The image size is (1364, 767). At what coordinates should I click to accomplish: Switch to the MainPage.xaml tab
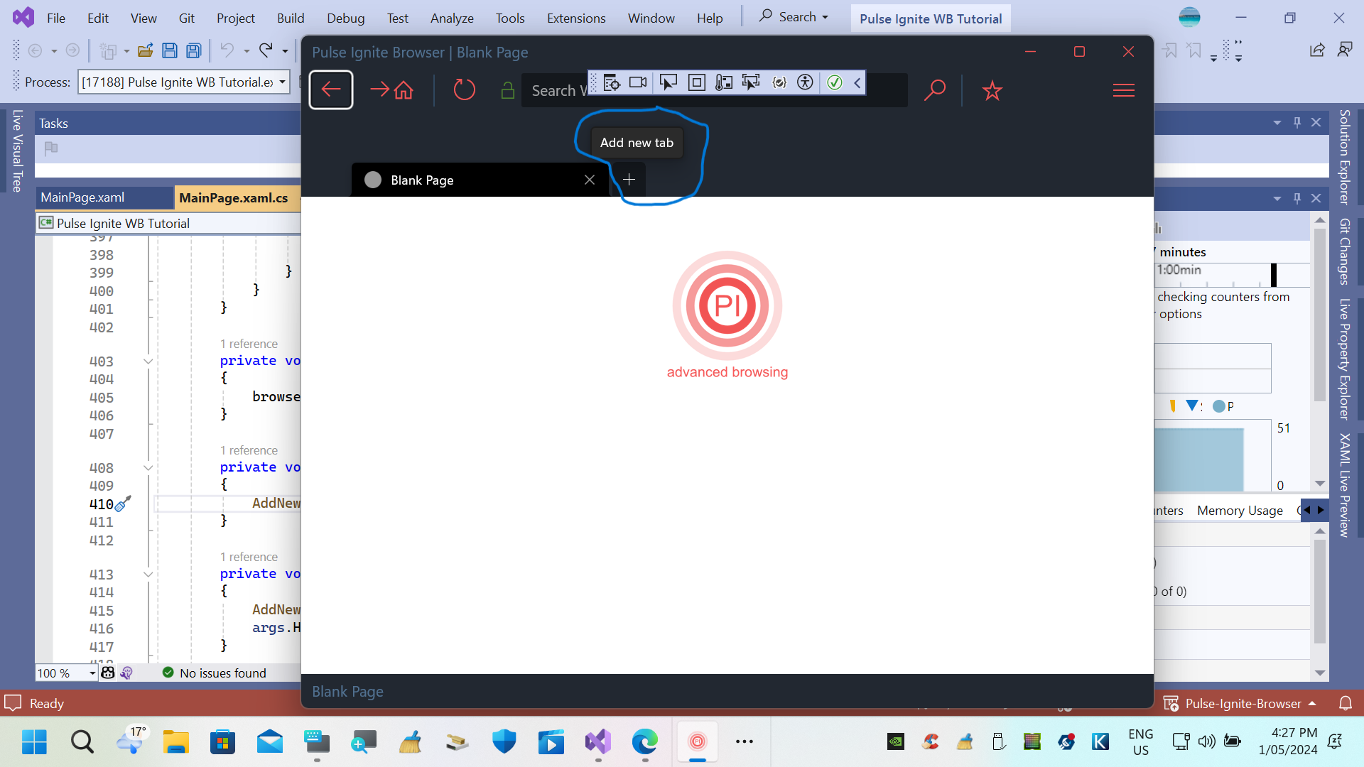(82, 197)
